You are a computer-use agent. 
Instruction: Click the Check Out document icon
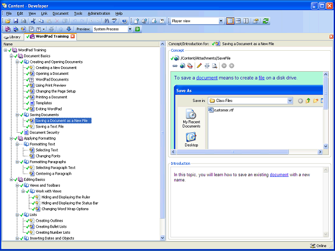154,21
